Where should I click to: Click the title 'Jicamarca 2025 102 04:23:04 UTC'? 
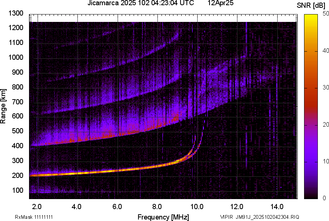tap(141, 3)
